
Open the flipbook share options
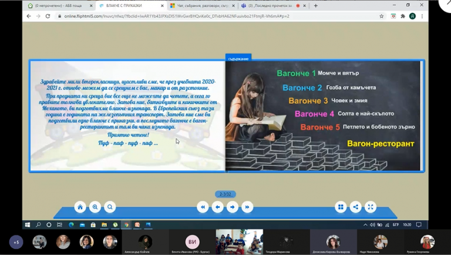tap(356, 207)
